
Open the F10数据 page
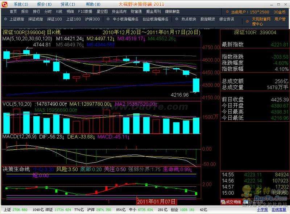85,12
